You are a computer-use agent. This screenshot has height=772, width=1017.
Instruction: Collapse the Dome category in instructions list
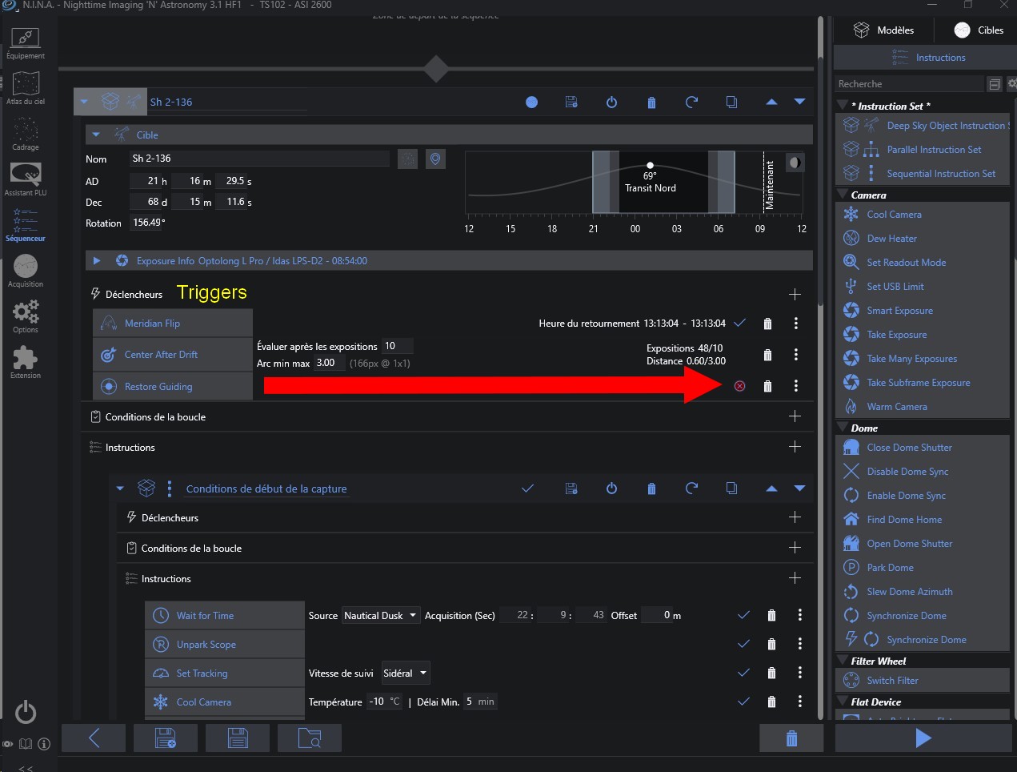843,428
